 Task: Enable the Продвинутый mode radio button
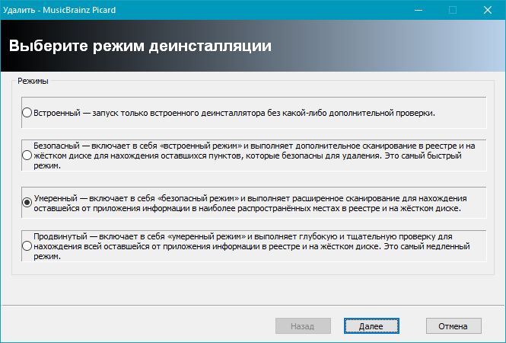pyautogui.click(x=27, y=246)
